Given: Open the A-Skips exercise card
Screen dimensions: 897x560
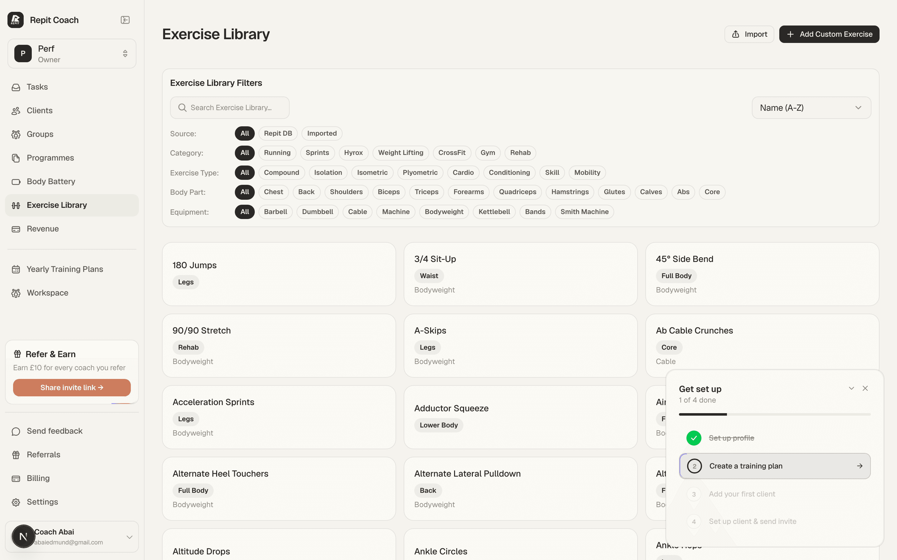Looking at the screenshot, I should click(520, 346).
